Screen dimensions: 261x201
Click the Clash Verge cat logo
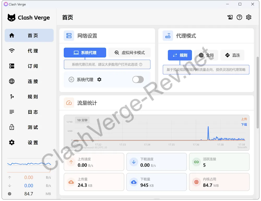[11, 17]
